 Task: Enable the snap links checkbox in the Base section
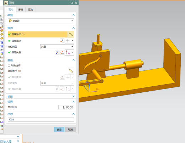pos(9,65)
